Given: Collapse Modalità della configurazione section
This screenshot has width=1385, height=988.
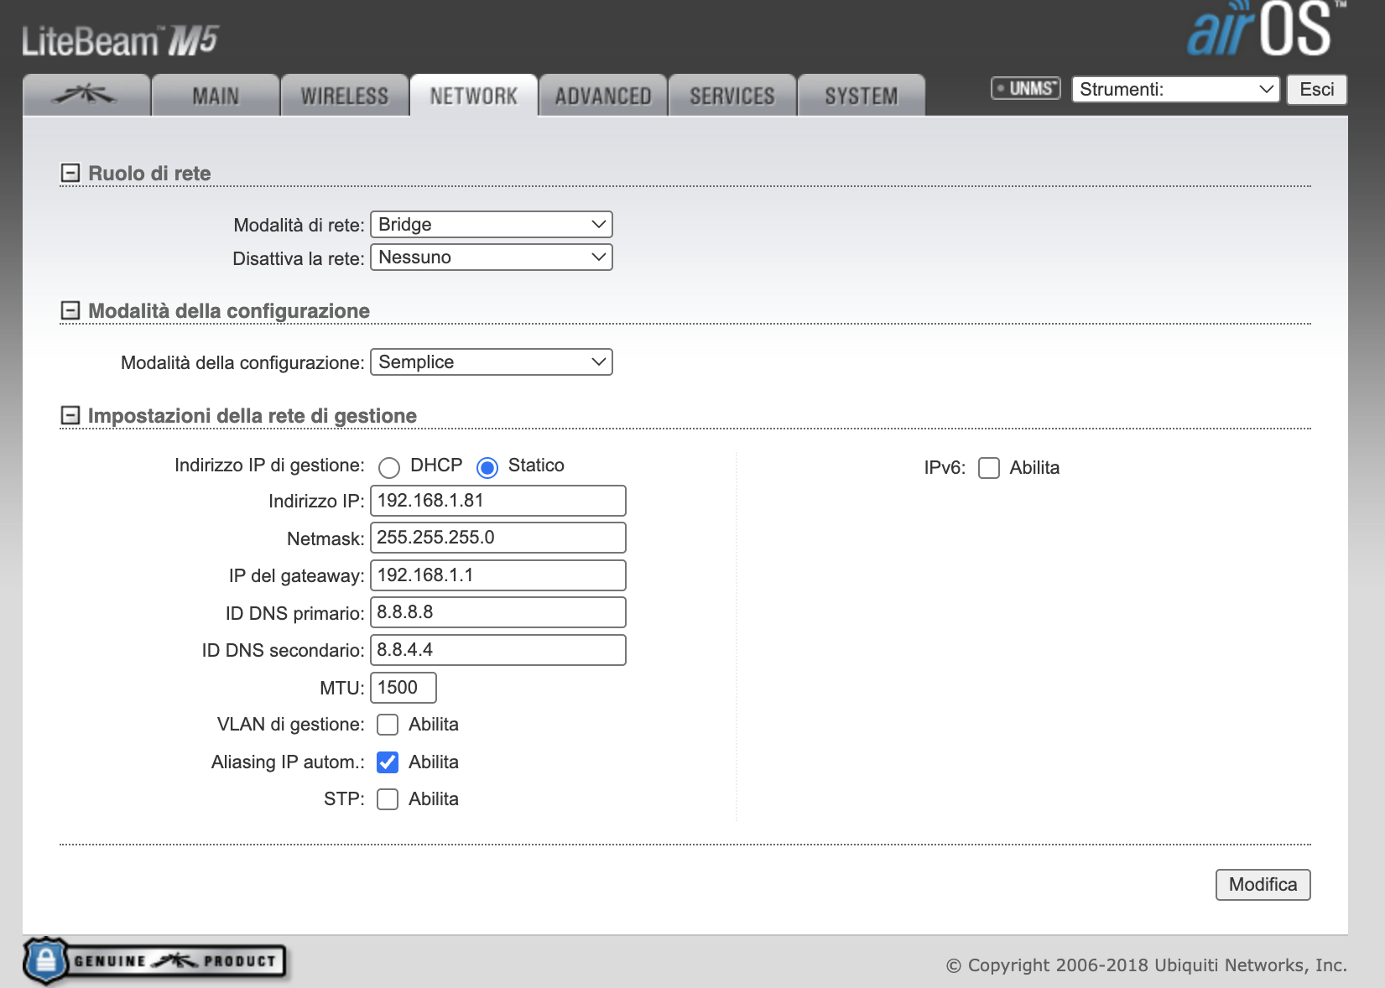Looking at the screenshot, I should 70,311.
